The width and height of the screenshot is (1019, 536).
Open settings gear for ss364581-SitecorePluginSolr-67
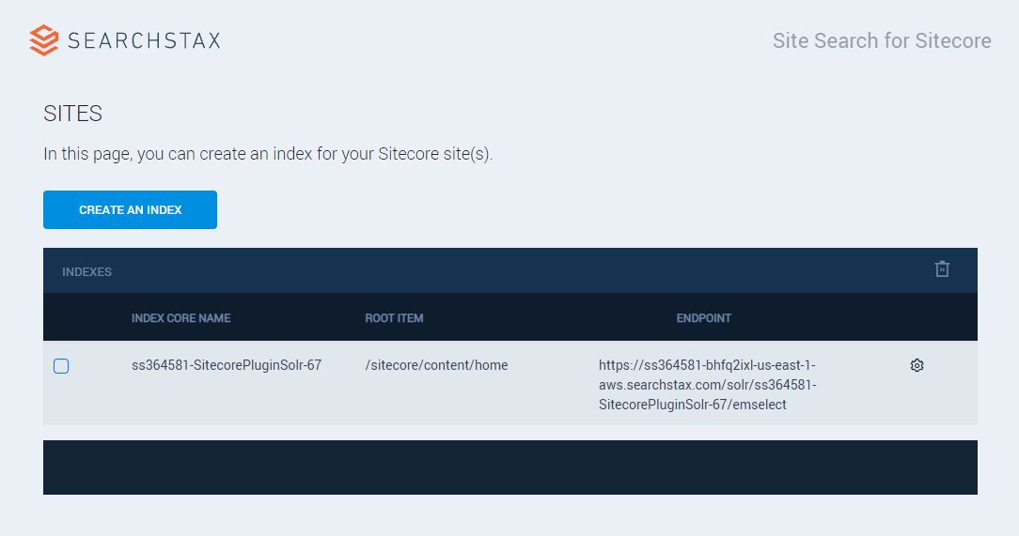pyautogui.click(x=917, y=365)
